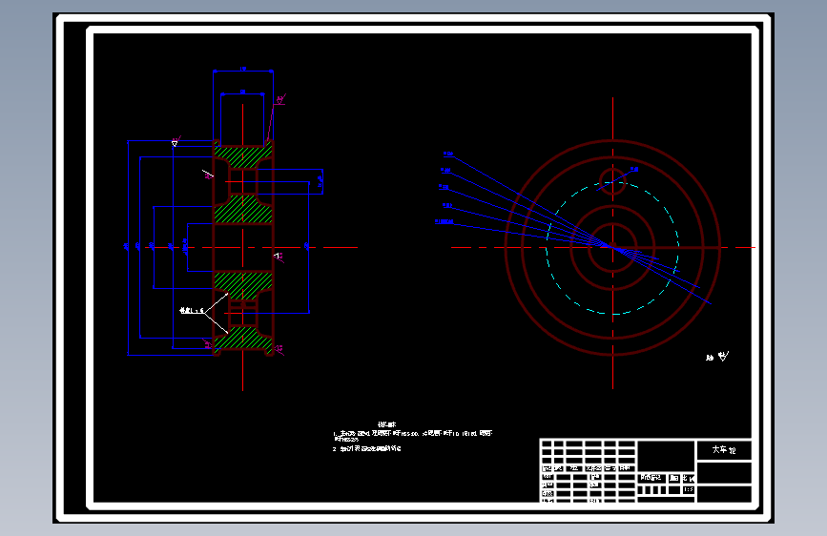This screenshot has width=827, height=536.
Task: Click the technical requirements heading text
Action: pyautogui.click(x=386, y=424)
